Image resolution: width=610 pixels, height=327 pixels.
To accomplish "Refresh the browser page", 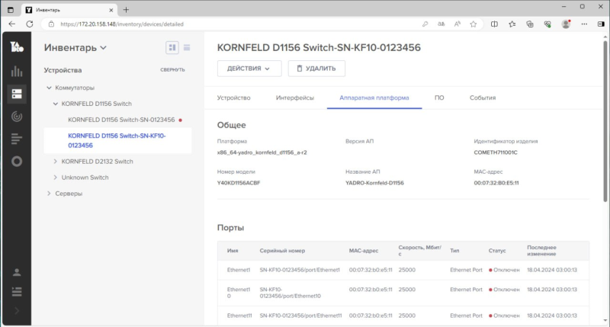I will coord(30,24).
